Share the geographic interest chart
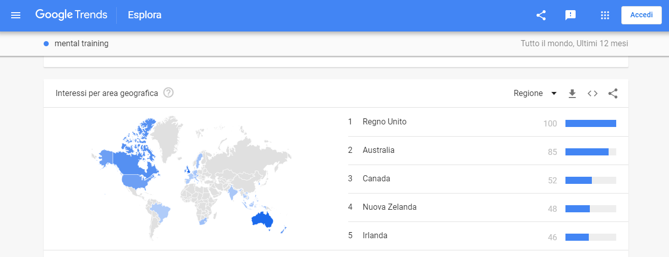This screenshot has height=257, width=669. (613, 93)
